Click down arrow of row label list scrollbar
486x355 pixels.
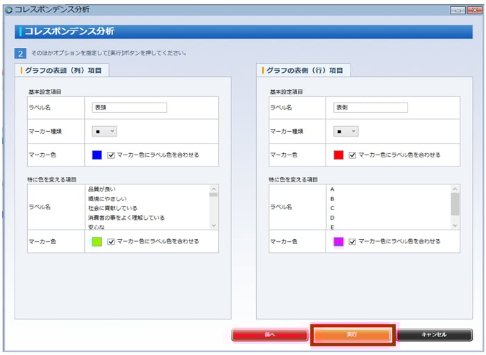pos(455,225)
